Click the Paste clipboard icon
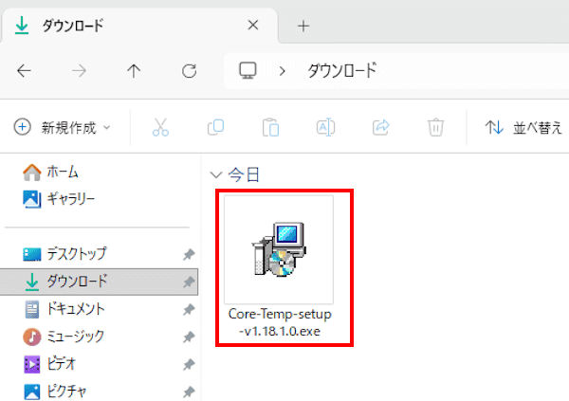Screen dimensions: 569x401 pos(270,127)
